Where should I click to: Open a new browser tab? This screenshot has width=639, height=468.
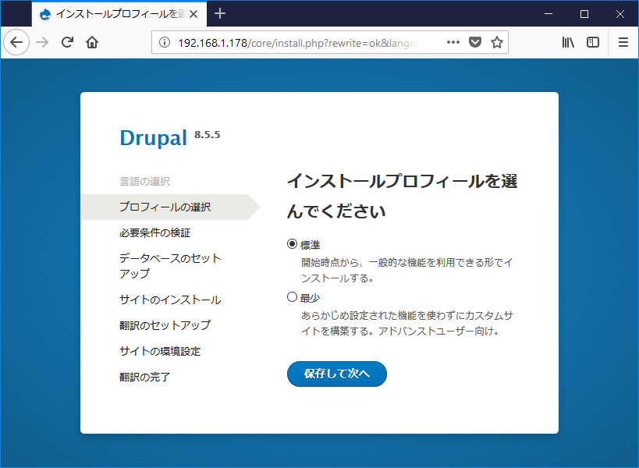pos(220,13)
